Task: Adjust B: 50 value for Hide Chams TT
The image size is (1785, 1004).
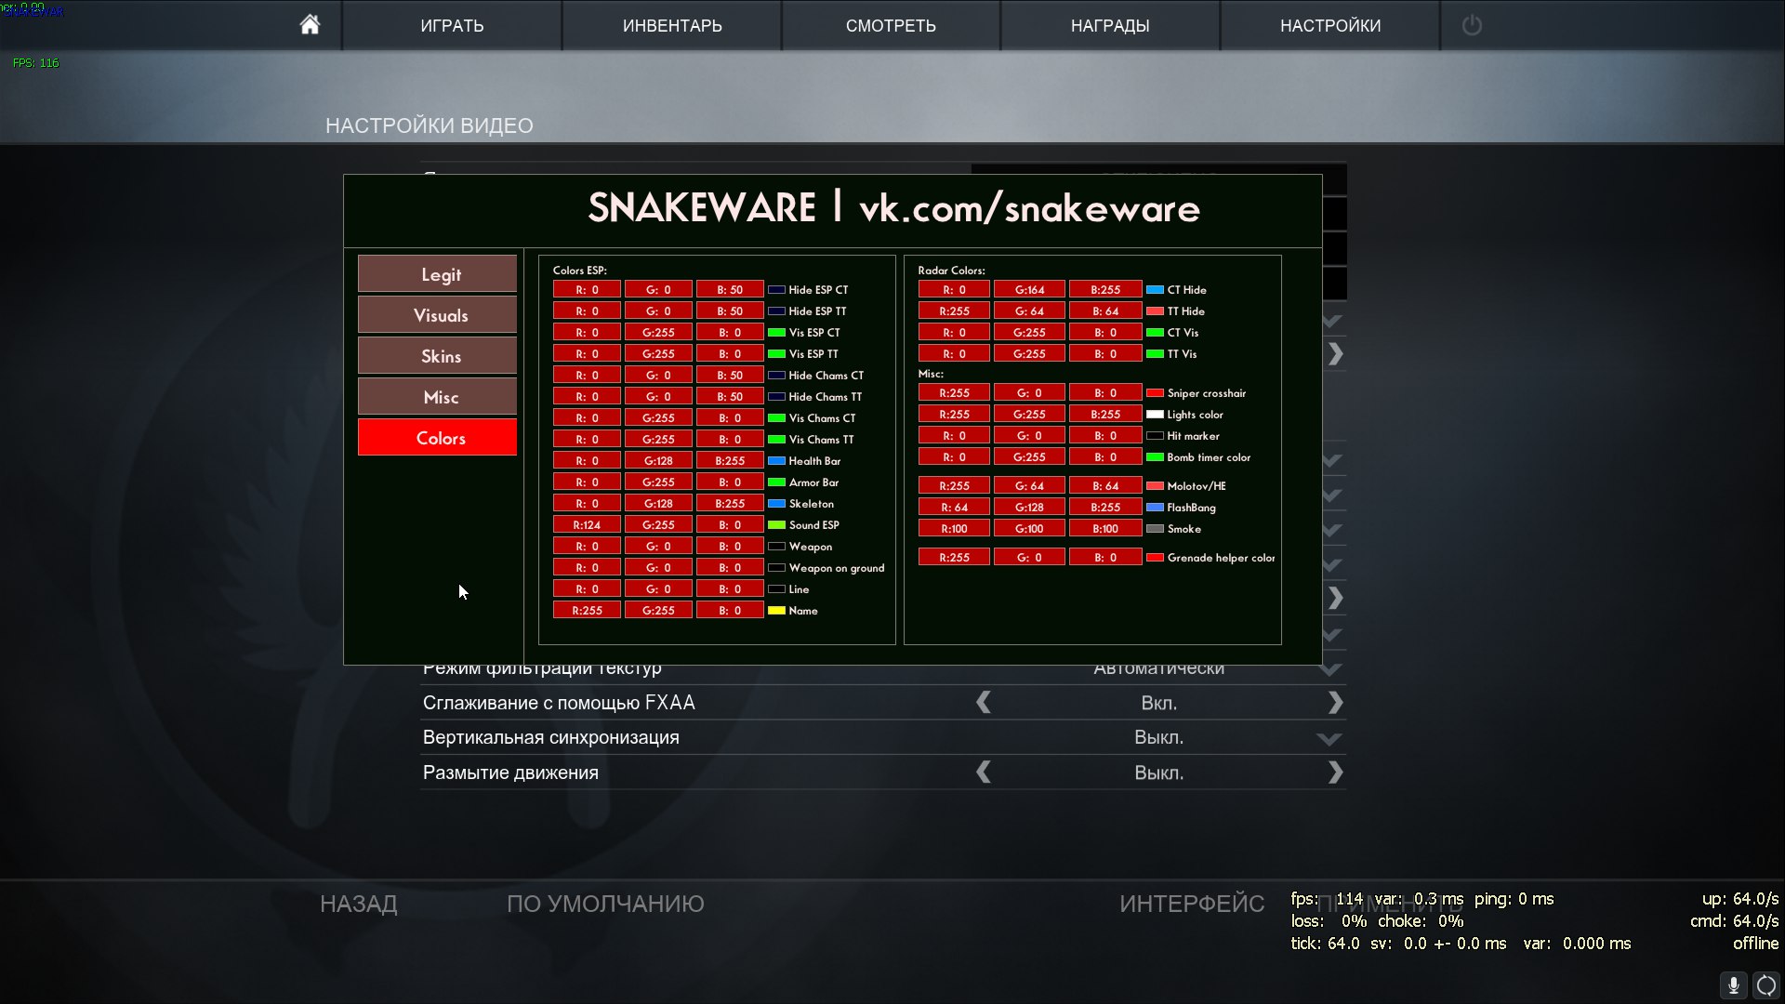Action: pos(730,397)
